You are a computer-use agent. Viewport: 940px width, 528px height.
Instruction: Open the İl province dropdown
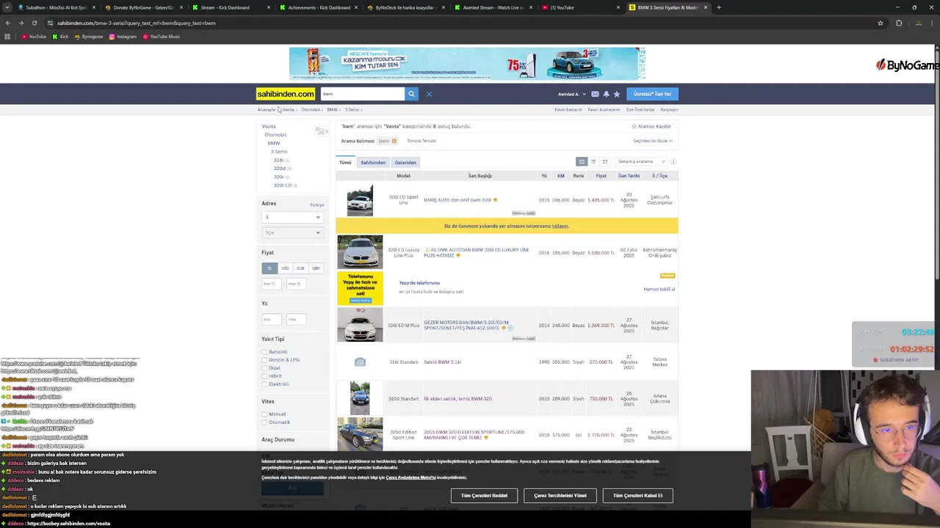click(x=292, y=217)
